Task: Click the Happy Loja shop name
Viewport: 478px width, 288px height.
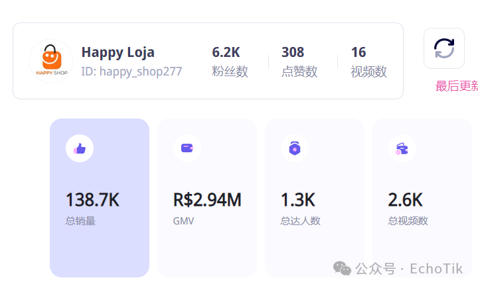Action: click(118, 52)
